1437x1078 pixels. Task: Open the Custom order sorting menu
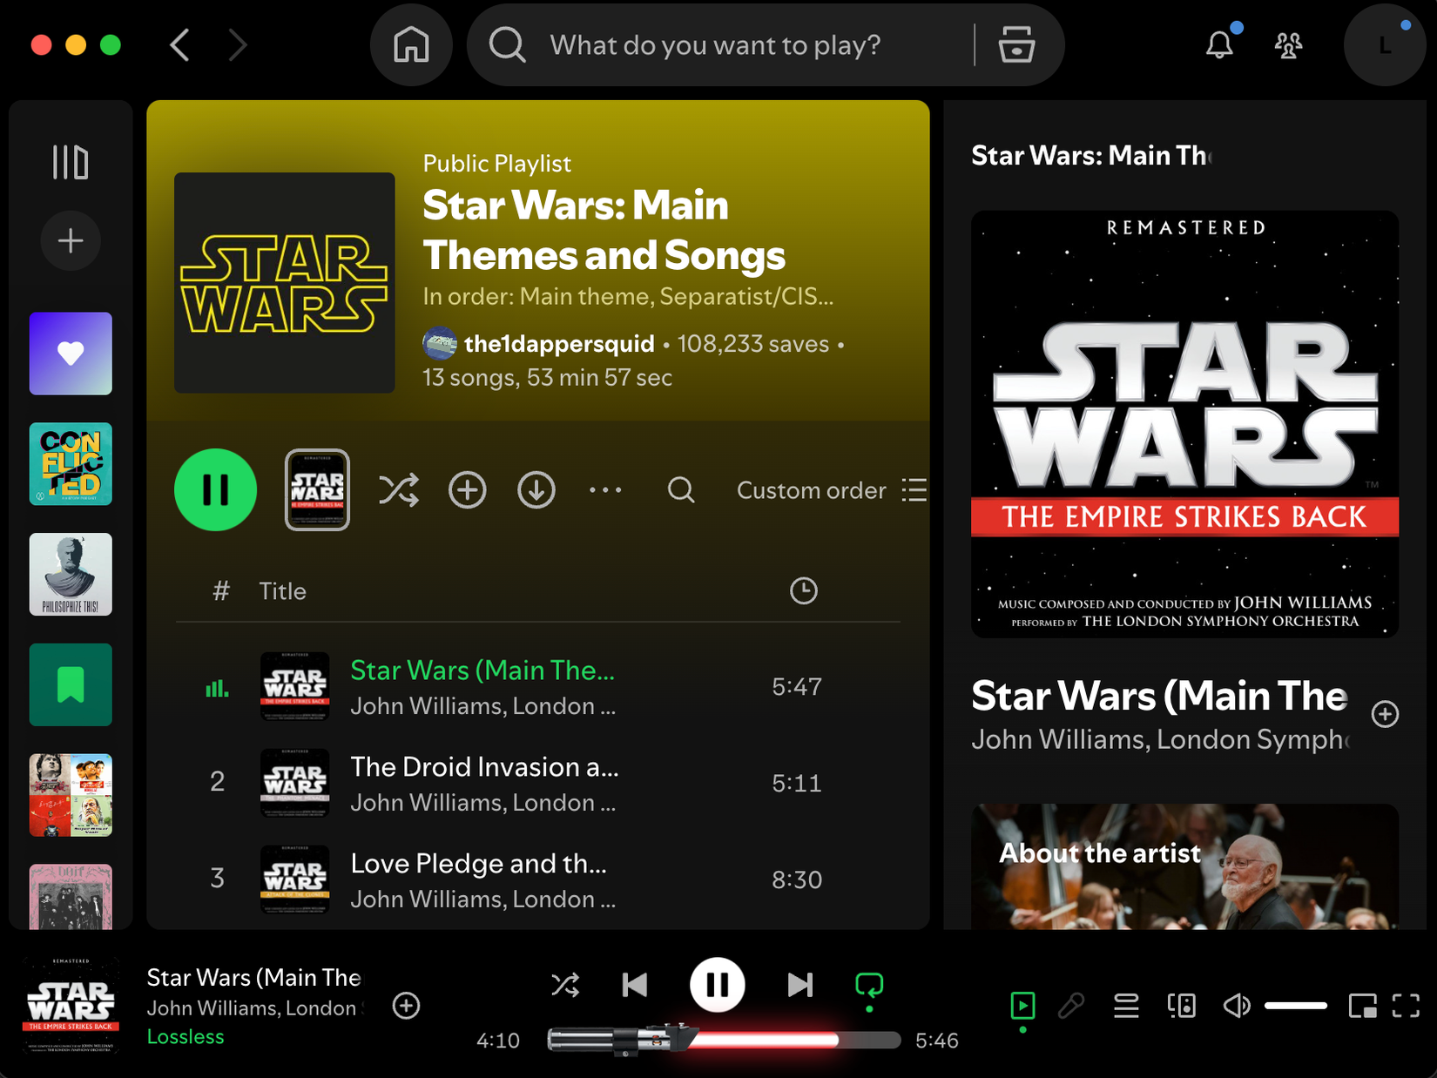tap(811, 490)
